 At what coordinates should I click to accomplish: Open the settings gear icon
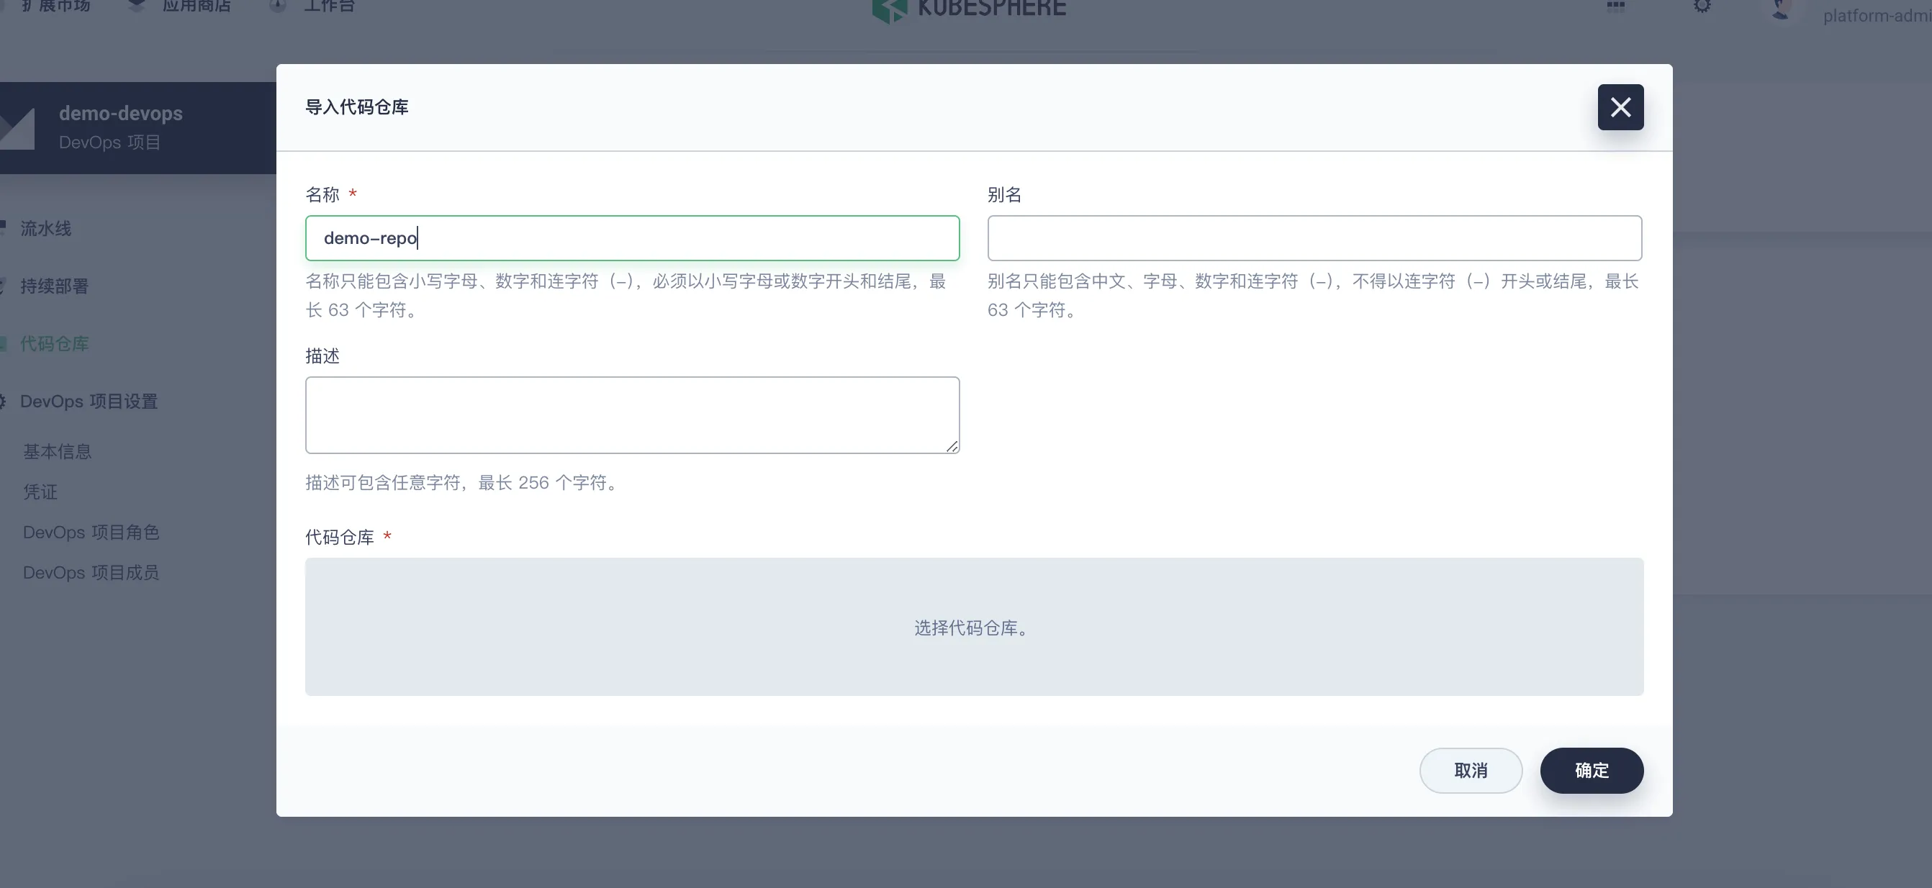click(x=1702, y=6)
